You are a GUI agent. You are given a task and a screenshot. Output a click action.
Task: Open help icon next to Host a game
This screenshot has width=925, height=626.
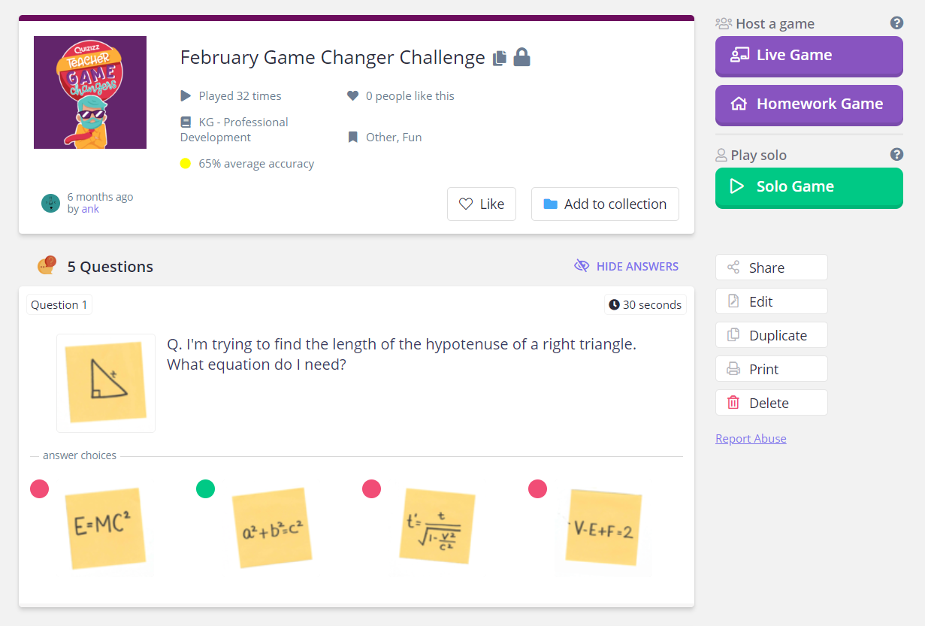click(x=896, y=23)
